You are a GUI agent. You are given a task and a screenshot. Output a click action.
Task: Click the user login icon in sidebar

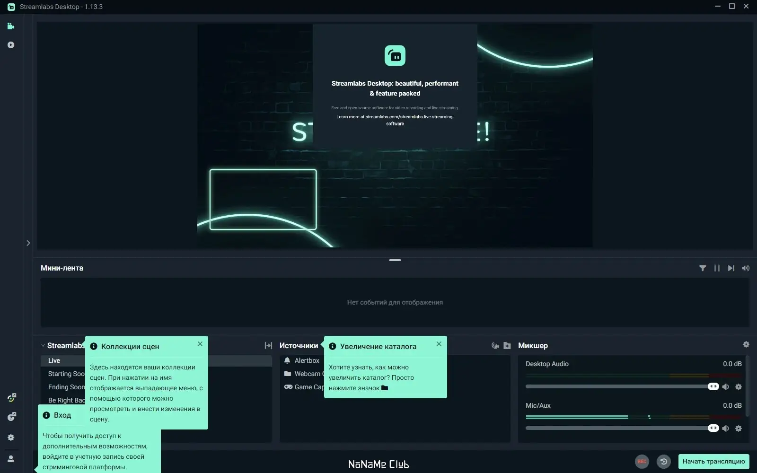pos(11,459)
